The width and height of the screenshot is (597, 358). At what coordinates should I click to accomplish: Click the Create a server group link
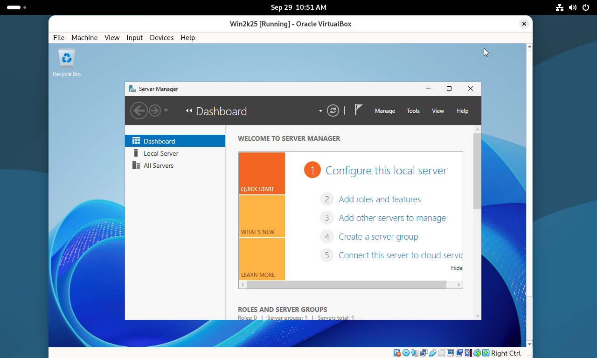tap(378, 237)
